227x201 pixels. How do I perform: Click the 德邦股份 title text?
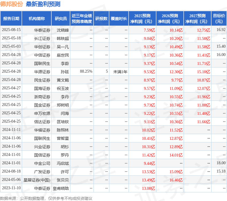click(x=11, y=4)
